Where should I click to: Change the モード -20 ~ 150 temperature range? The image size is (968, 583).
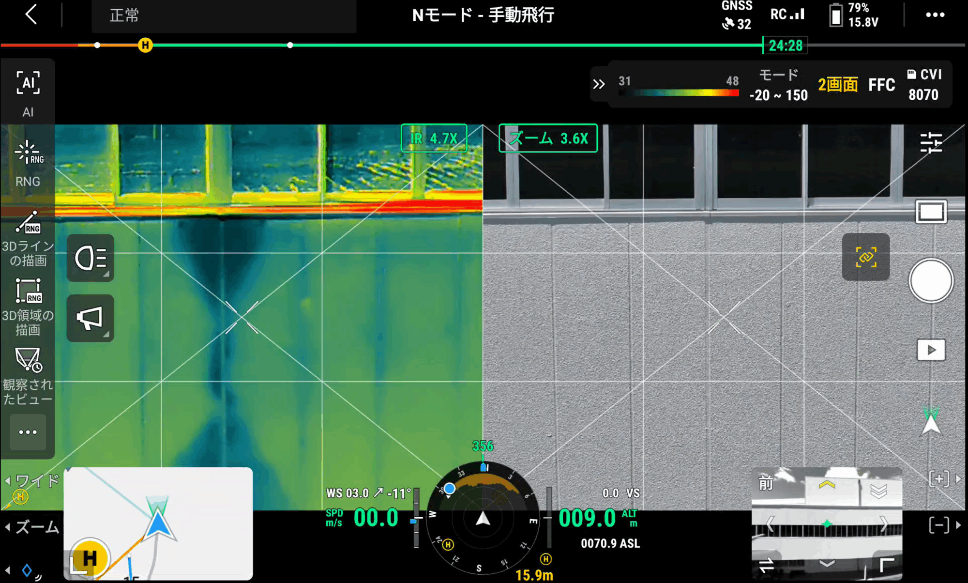click(x=778, y=85)
